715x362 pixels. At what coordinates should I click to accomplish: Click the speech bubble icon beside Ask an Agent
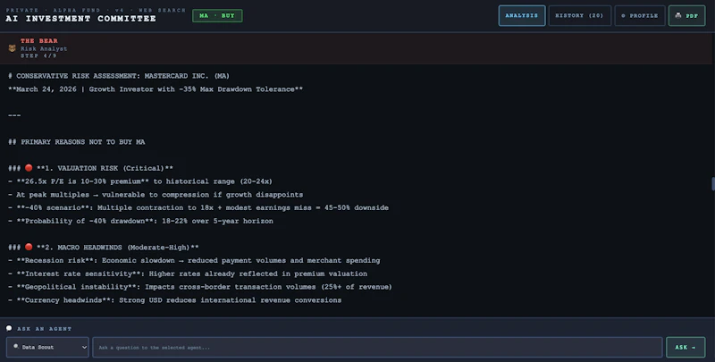[9, 328]
